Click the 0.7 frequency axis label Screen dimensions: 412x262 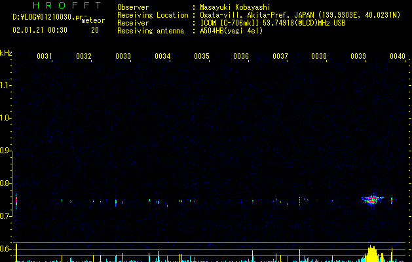click(x=5, y=216)
